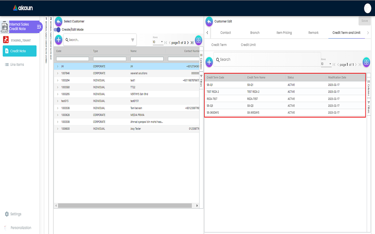Expand the JH customer row
Image resolution: width=375 pixels, height=234 pixels.
[x=58, y=67]
